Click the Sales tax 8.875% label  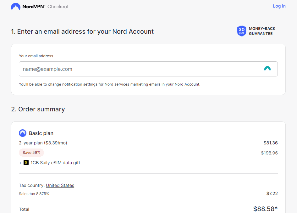point(34,194)
